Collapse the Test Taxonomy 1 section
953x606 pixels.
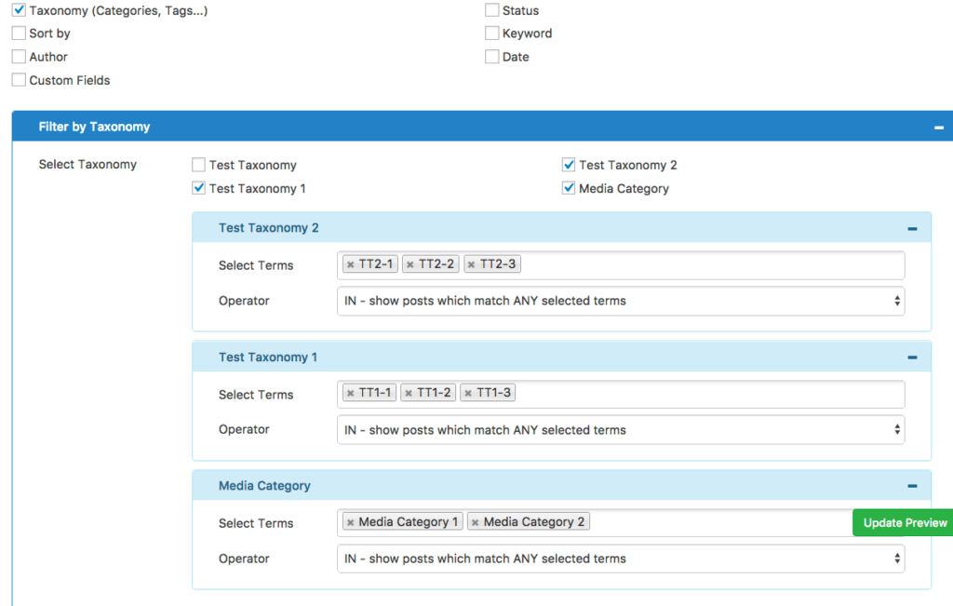[x=912, y=357]
